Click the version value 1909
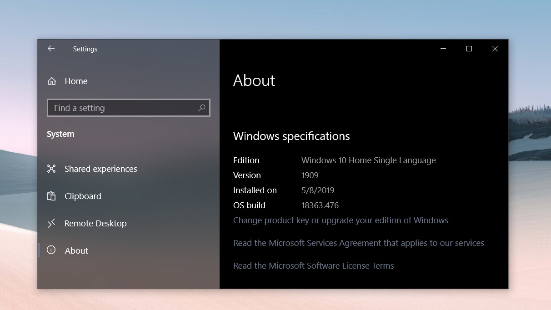 pos(310,175)
